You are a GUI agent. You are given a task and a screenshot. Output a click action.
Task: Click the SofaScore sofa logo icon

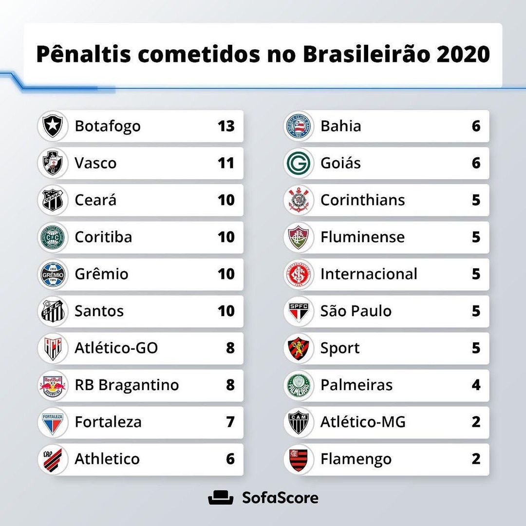point(221,498)
